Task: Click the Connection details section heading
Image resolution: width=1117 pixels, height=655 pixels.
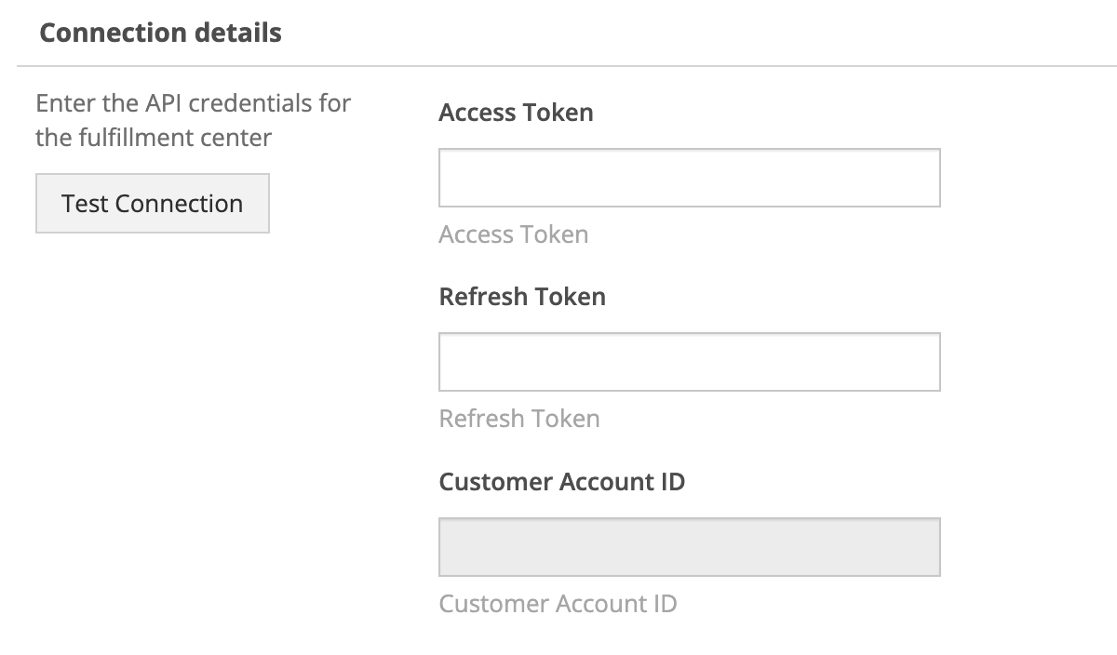Action: click(160, 33)
